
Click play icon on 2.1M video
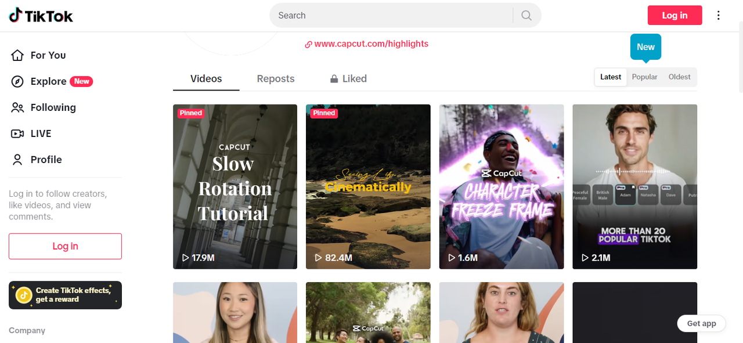586,258
